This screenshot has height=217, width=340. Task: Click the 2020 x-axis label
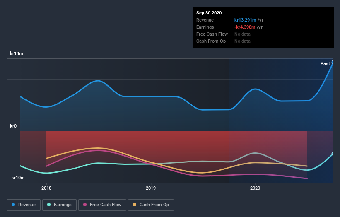255,188
